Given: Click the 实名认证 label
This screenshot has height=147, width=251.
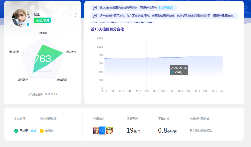Looking at the screenshot, I should (x=20, y=119).
